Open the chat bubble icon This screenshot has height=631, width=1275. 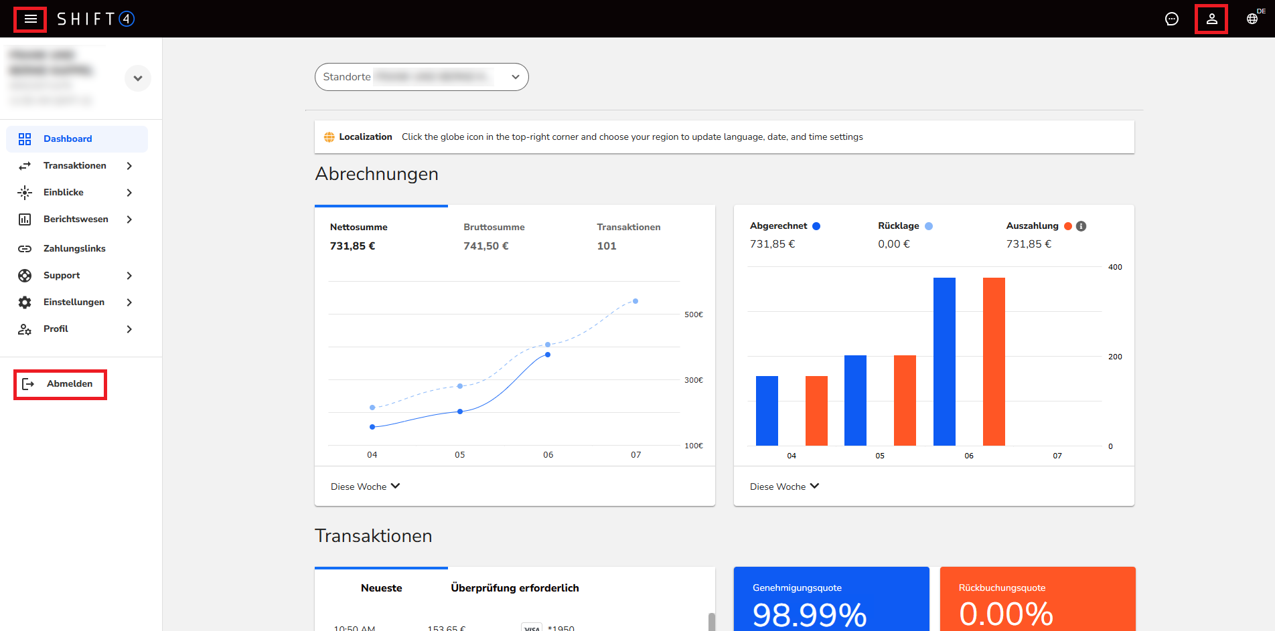point(1172,19)
